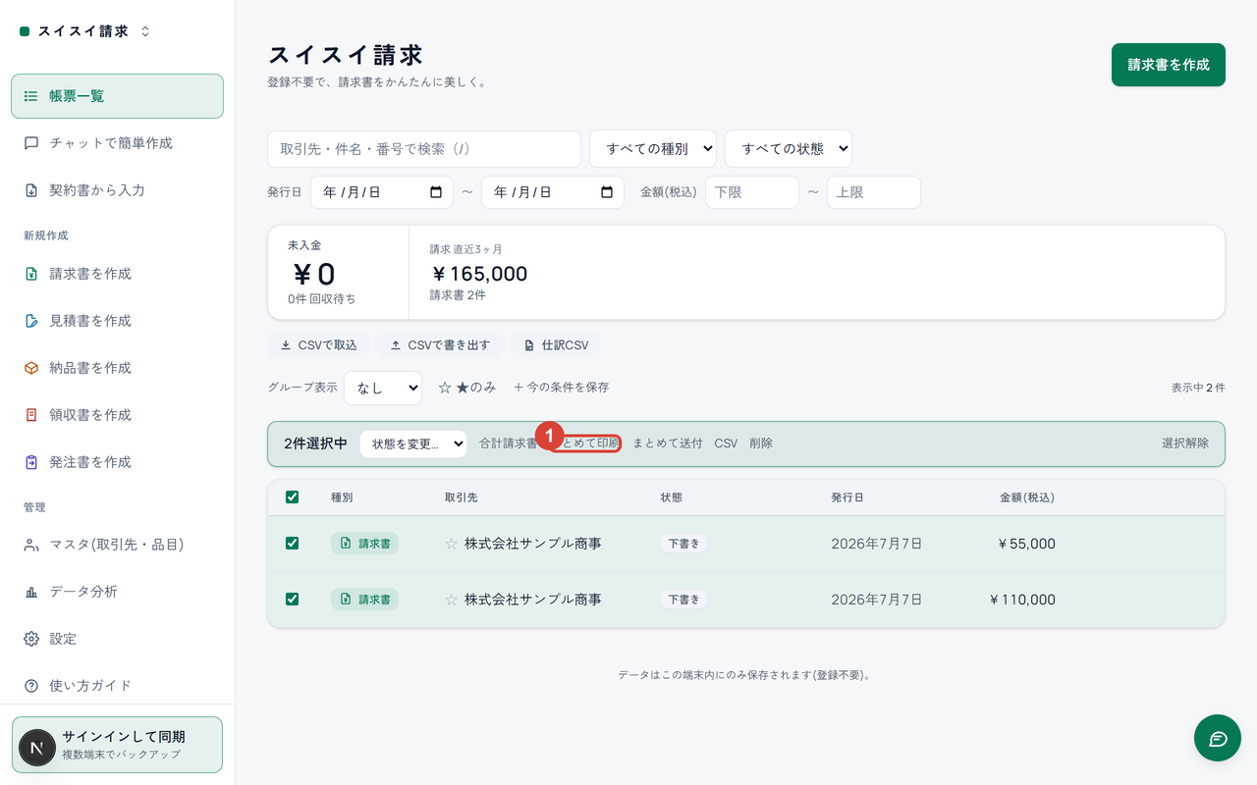Image resolution: width=1257 pixels, height=785 pixels.
Task: Click the 未入金 ¥0 summary card
Action: [x=339, y=273]
